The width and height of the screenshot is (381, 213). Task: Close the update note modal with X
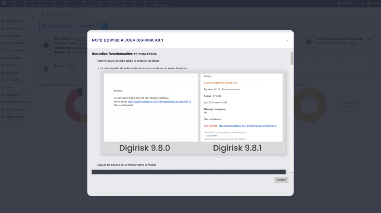coord(287,40)
